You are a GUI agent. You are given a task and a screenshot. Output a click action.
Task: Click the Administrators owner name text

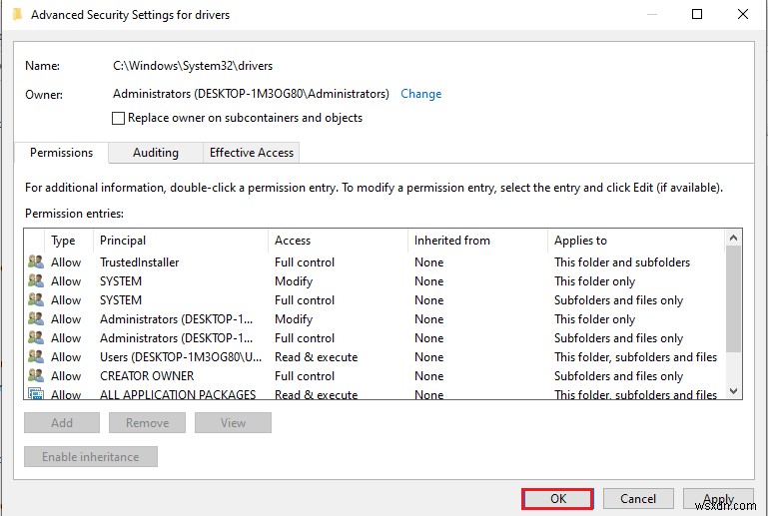pyautogui.click(x=251, y=94)
